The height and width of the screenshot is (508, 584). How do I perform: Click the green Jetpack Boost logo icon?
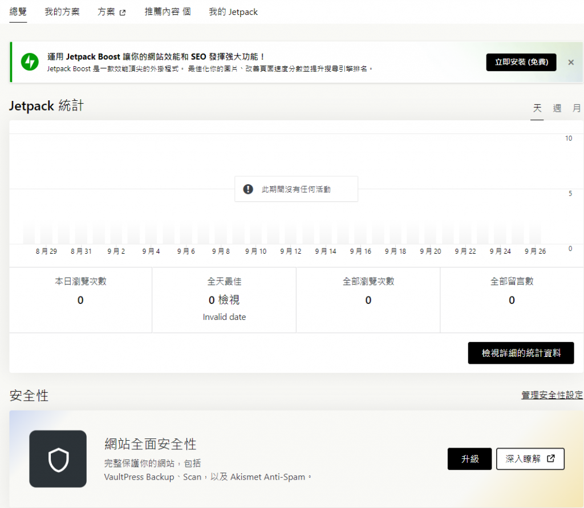[30, 62]
